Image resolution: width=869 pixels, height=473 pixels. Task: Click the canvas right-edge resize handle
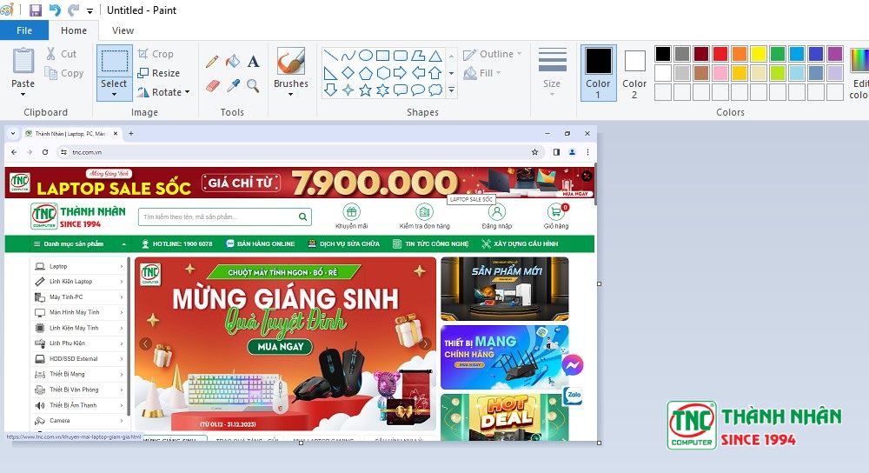click(x=599, y=284)
